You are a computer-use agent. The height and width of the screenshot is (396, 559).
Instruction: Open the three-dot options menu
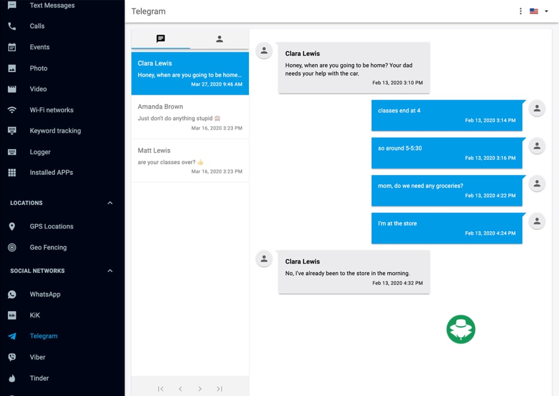(x=520, y=11)
